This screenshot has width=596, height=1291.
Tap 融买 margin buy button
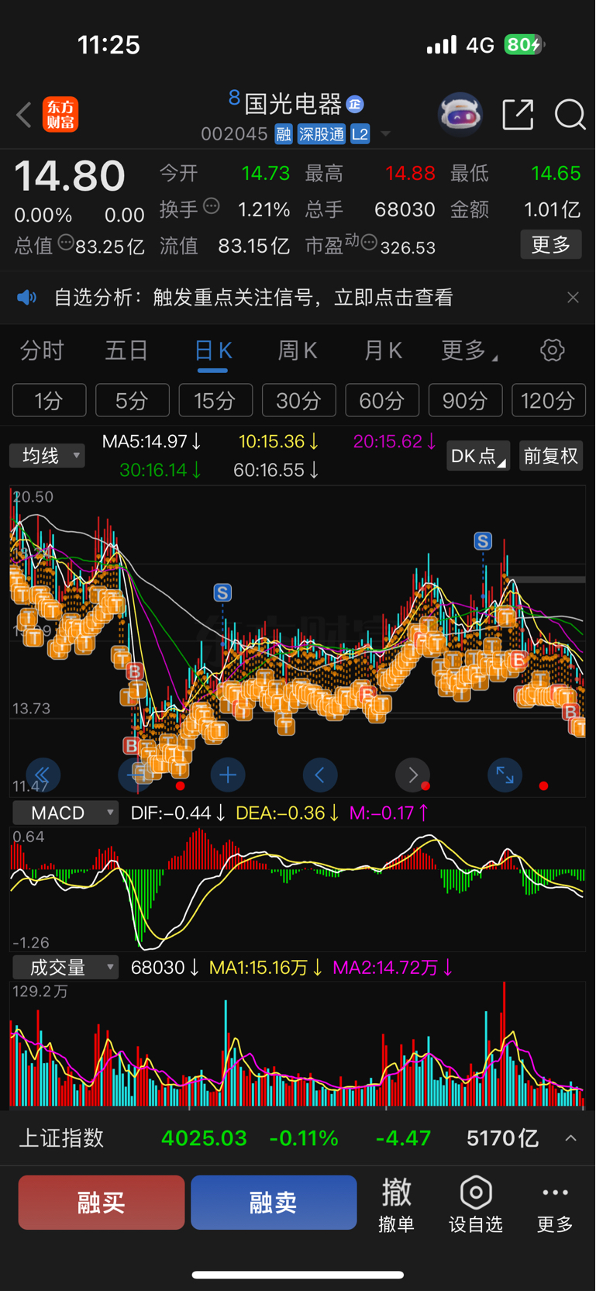pos(102,1203)
